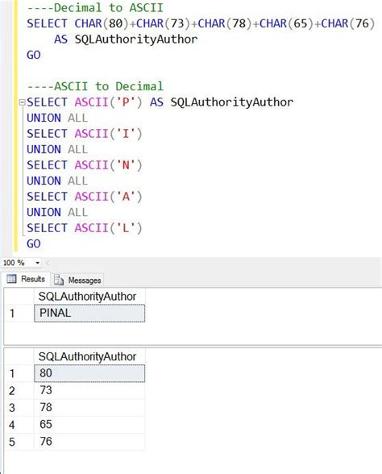Screen dimensions: 382x474
Task: Open the 100 % zoom dropdown
Action: [37, 263]
